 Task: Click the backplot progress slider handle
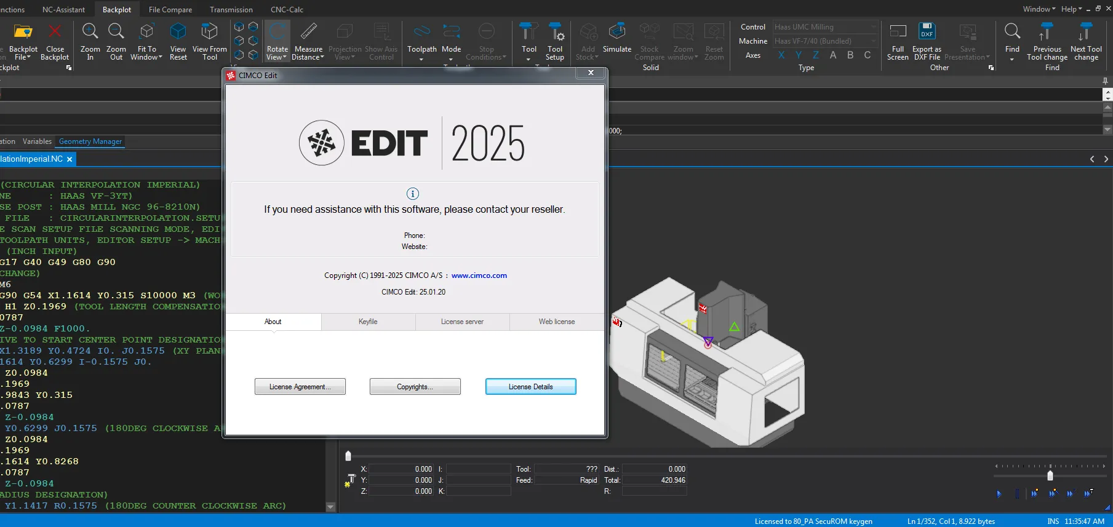point(348,456)
